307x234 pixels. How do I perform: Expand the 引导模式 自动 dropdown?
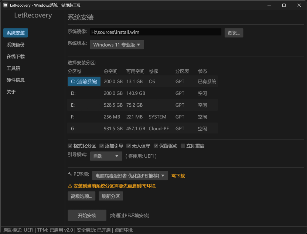pyautogui.click(x=106, y=156)
